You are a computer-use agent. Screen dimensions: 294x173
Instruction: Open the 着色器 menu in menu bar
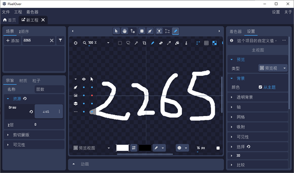coord(32,12)
